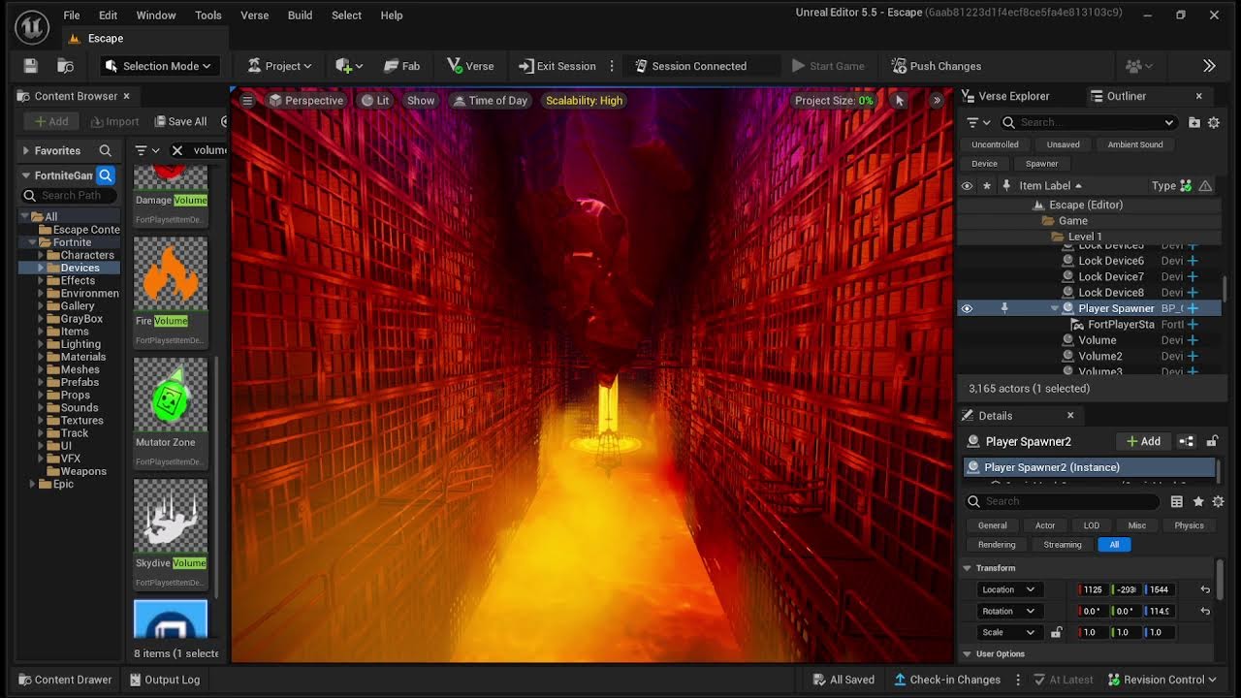Click the Start Game button
The height and width of the screenshot is (698, 1241).
pos(828,66)
